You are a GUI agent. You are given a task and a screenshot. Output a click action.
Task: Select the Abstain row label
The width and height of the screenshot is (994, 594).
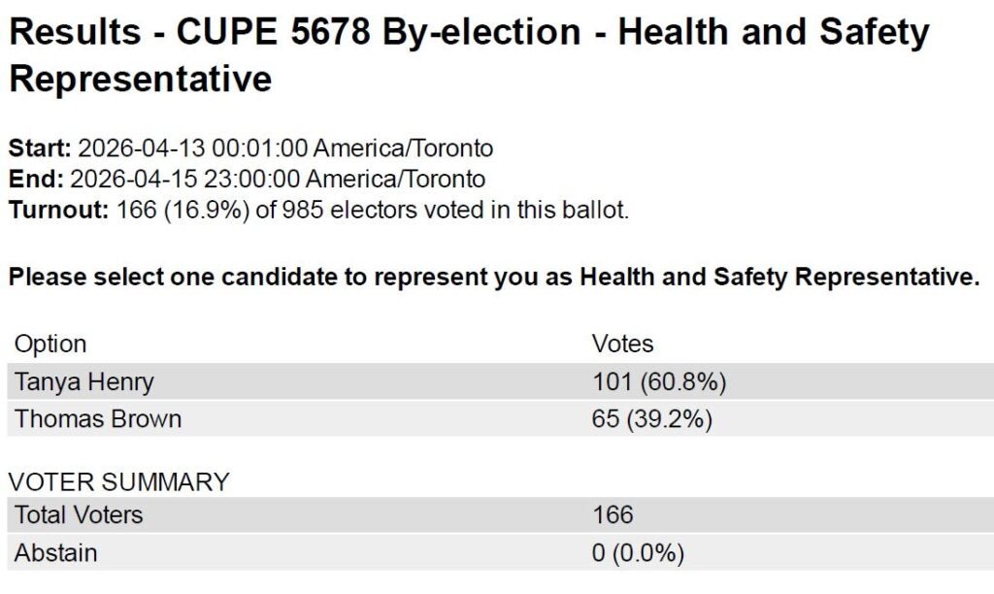point(56,553)
